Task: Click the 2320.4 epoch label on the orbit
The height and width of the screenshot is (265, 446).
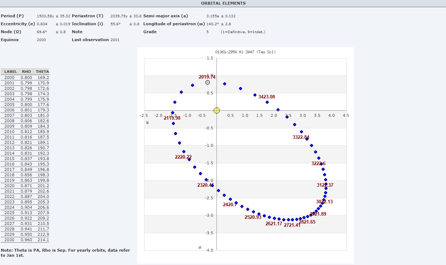Action: coord(205,185)
